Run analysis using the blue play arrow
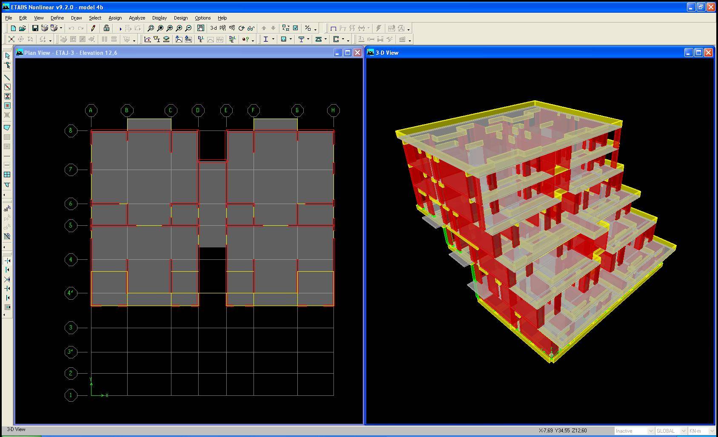This screenshot has height=437, width=718. [120, 28]
